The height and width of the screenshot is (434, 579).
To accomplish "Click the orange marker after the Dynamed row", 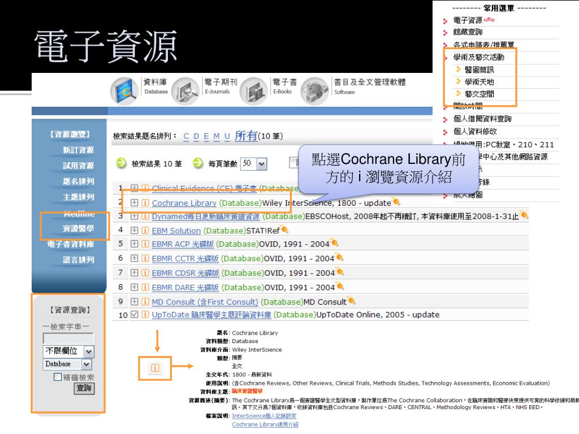I will pyautogui.click(x=524, y=214).
